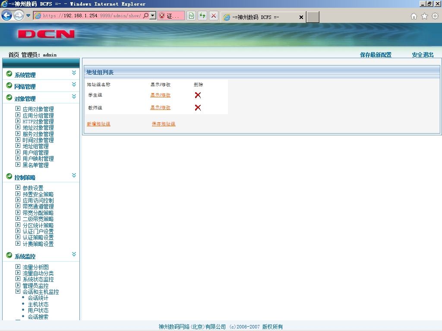Click the 网络管理 green circle icon
This screenshot has width=442, height=331.
coord(9,85)
